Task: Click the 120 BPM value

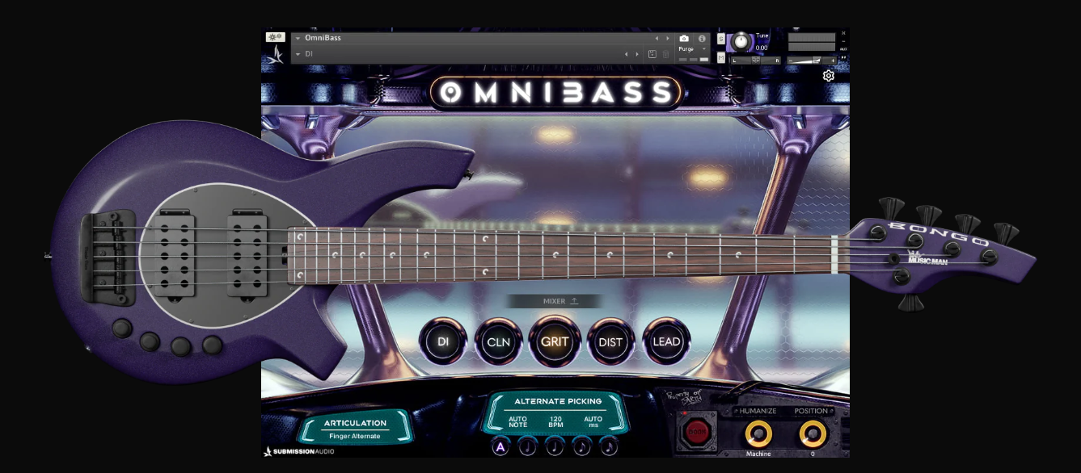Action: coord(556,421)
